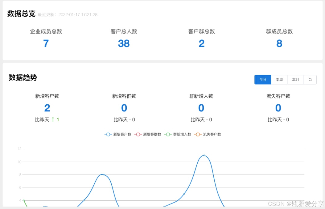Toggle the 新增客户数 series in the legend
This screenshot has width=325, height=209.
point(121,134)
